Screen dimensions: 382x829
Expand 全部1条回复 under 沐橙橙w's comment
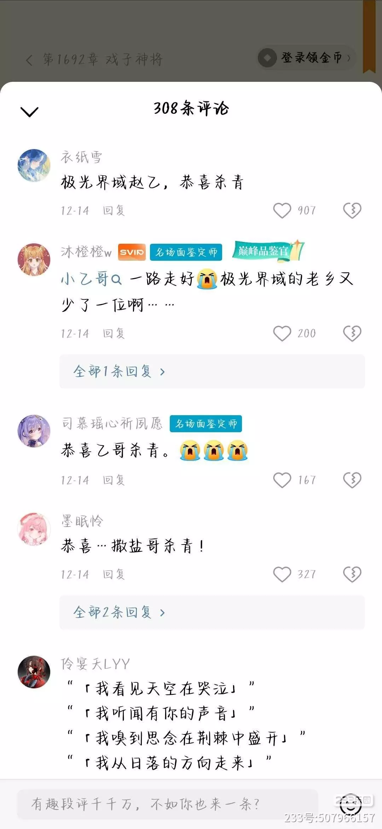coord(212,371)
